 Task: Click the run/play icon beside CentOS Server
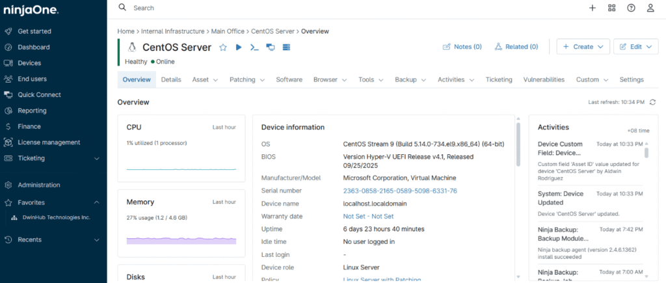tap(239, 47)
